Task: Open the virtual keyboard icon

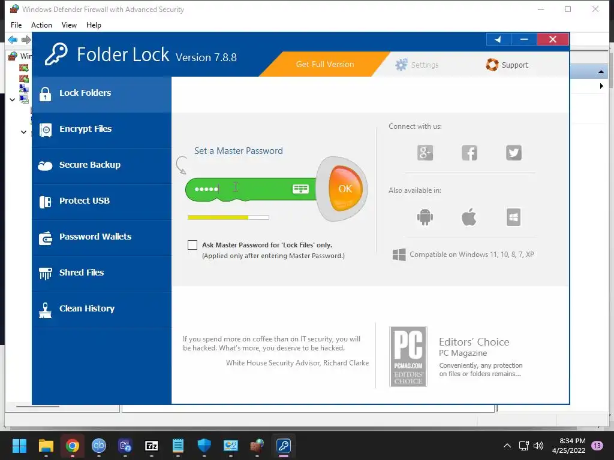Action: [x=300, y=189]
